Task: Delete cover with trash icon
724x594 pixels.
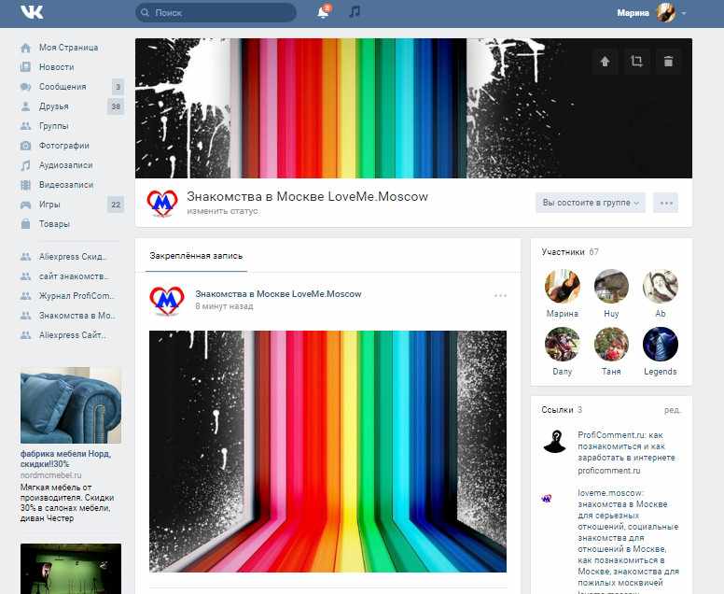Action: [668, 61]
